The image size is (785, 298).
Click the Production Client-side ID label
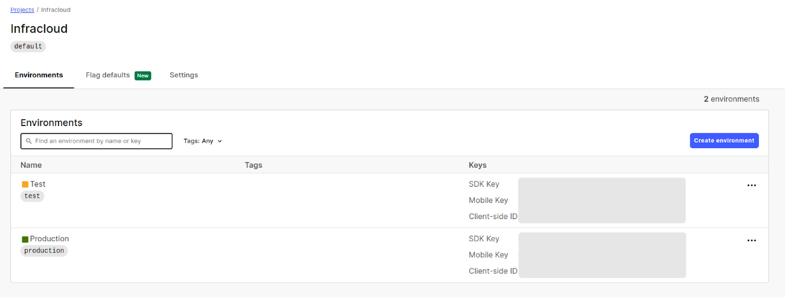[x=493, y=271]
